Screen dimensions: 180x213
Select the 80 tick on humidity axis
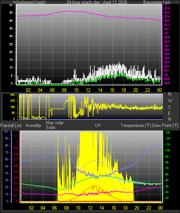pyautogui.click(x=7, y=145)
